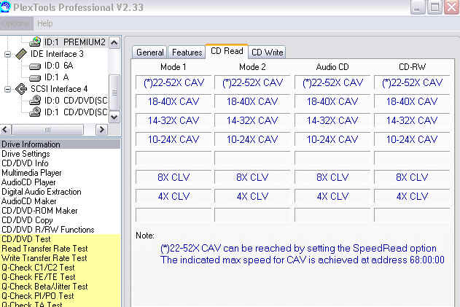Image resolution: width=460 pixels, height=307 pixels.
Task: Select ID:1 PREMIUM2 in the tree
Action: click(x=75, y=42)
